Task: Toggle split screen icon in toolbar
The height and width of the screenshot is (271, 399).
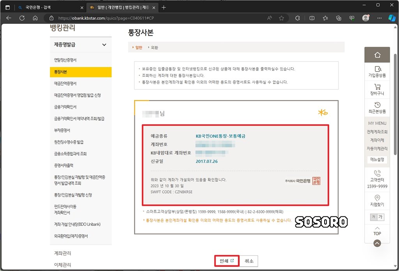Action: coord(312,18)
